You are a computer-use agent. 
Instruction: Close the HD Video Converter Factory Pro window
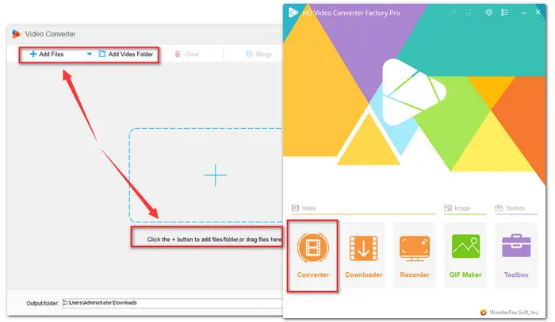click(x=538, y=12)
